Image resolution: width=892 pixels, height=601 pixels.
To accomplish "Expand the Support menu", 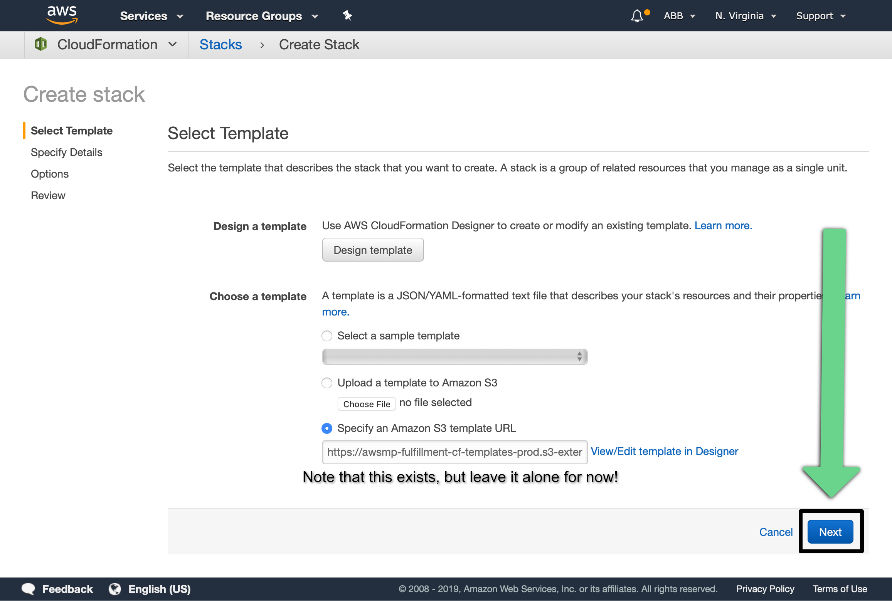I will tap(821, 16).
